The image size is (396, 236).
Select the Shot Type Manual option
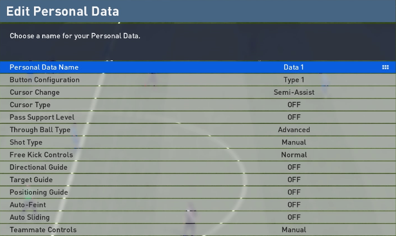[x=294, y=142]
